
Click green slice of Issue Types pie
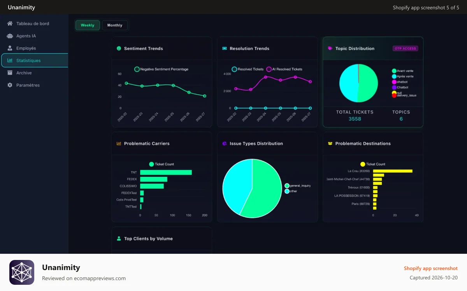click(x=265, y=190)
